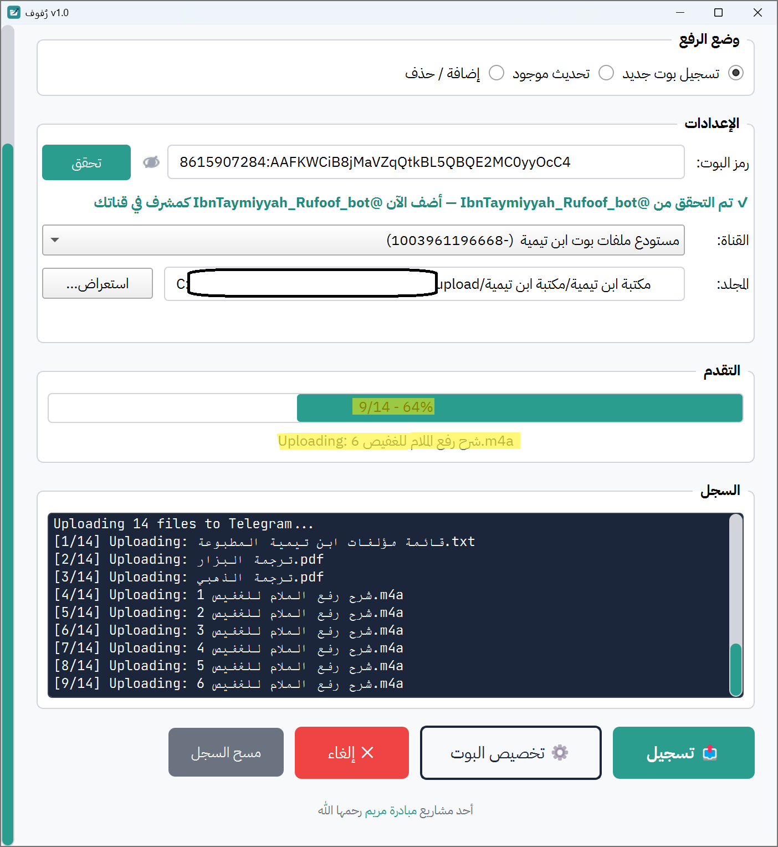Cancel the upload via إلغاء
This screenshot has width=778, height=847.
pos(351,752)
